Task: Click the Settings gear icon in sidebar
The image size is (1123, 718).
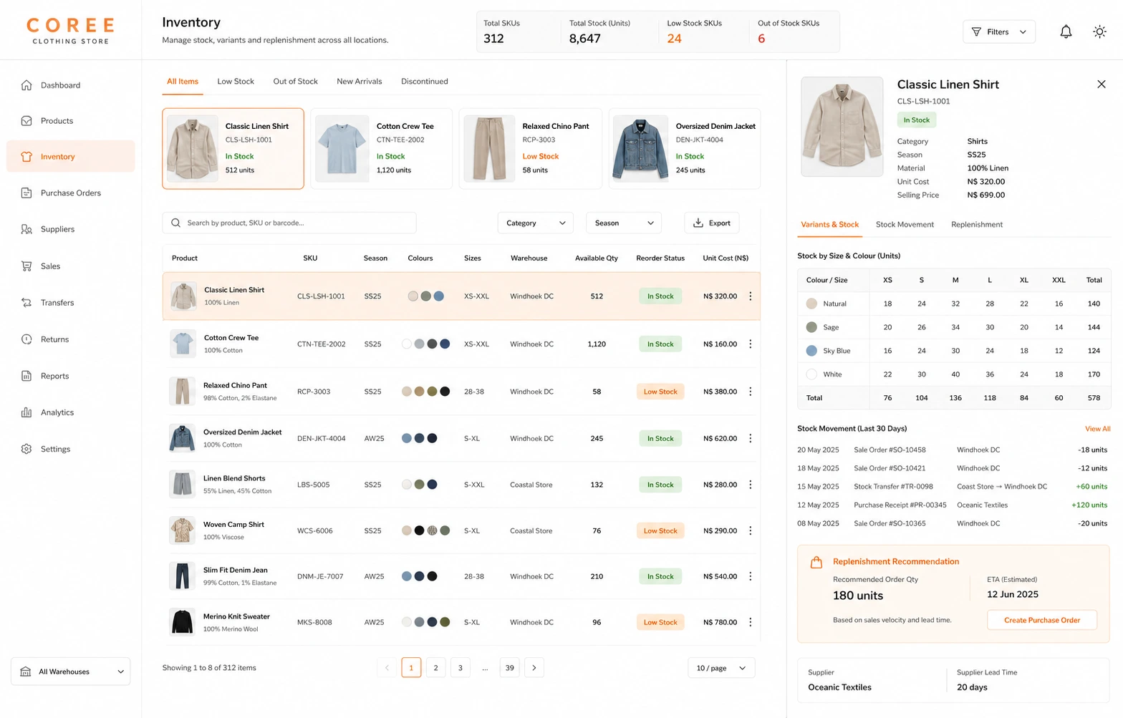Action: 26,449
